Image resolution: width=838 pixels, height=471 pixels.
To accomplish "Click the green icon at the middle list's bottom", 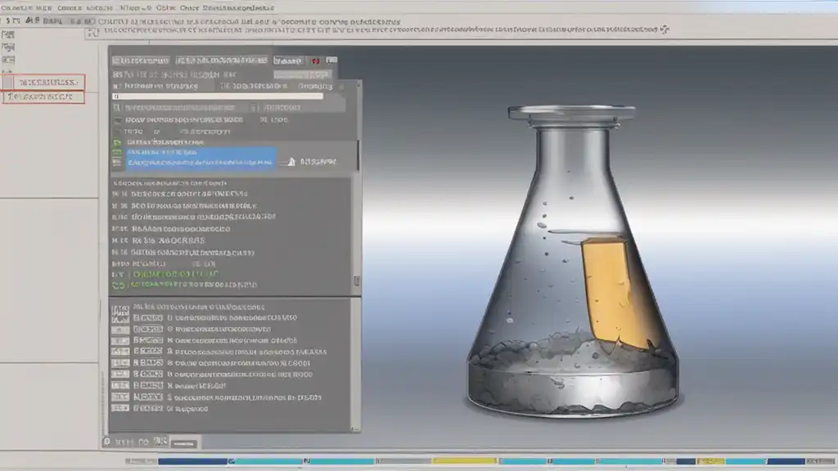I will (118, 285).
